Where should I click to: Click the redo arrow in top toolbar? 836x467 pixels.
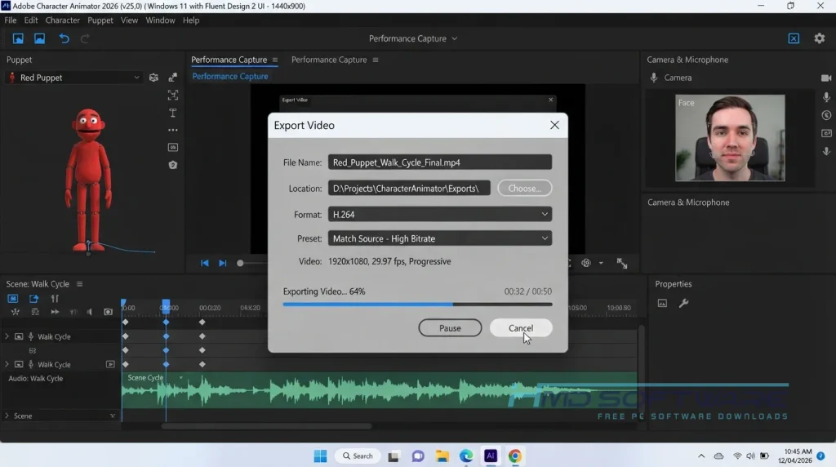[85, 39]
